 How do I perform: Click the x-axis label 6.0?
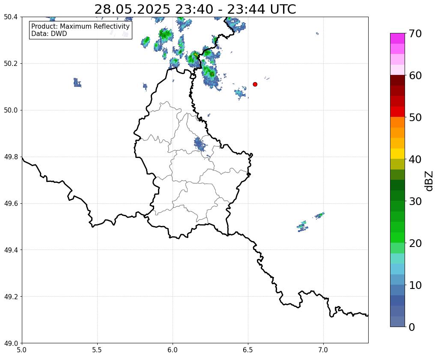(173, 350)
